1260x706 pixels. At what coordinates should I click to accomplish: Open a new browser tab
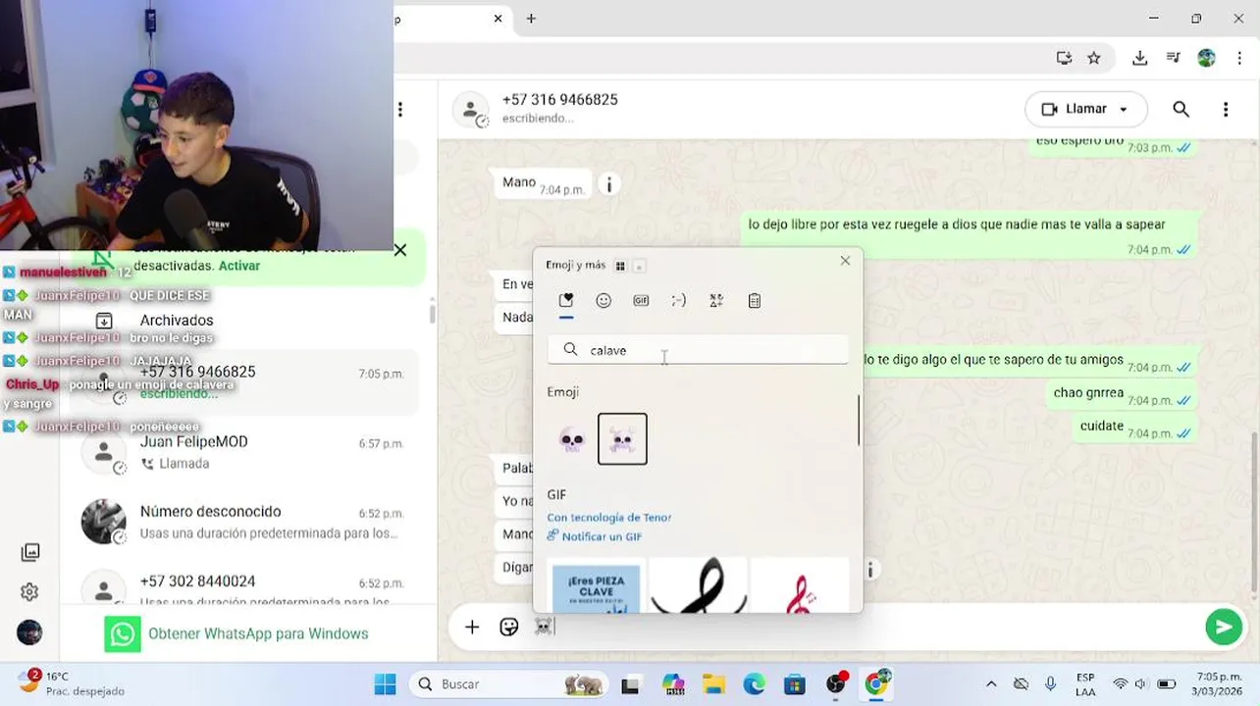(x=531, y=18)
